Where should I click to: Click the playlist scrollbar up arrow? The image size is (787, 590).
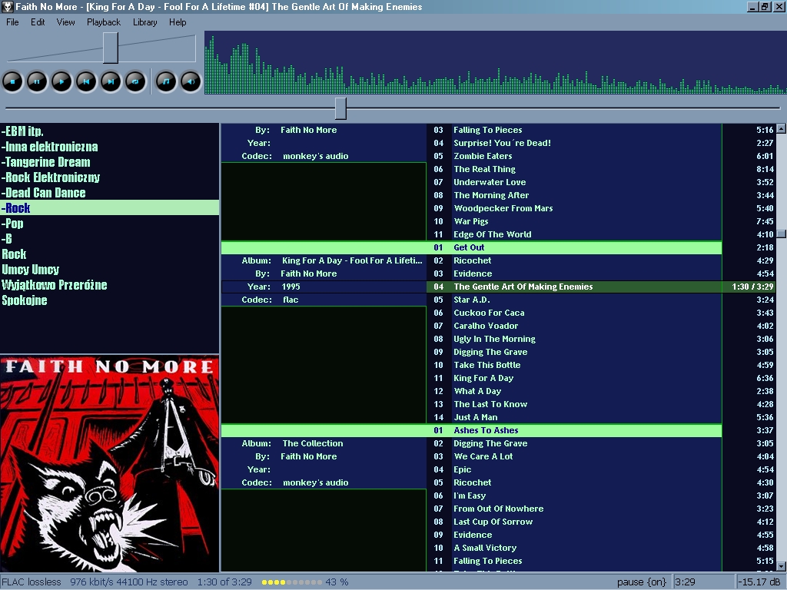coord(781,128)
